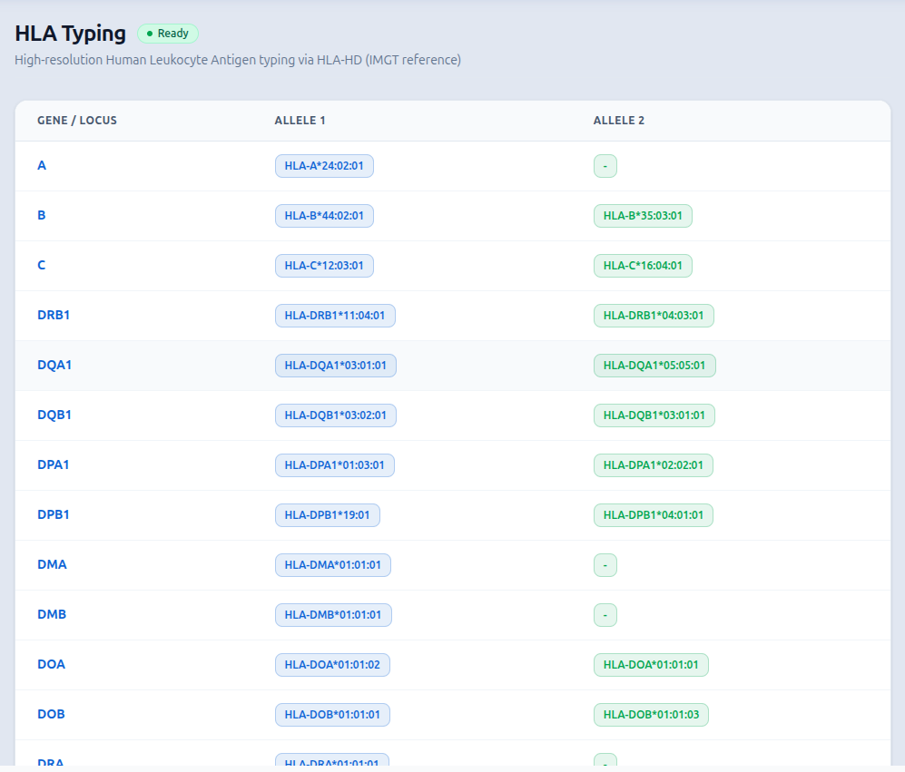Click the HLA-DOA*01:01:02 allele badge
The image size is (905, 772).
(x=332, y=665)
